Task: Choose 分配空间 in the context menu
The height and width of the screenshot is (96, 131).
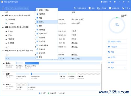Action: (x=47, y=14)
